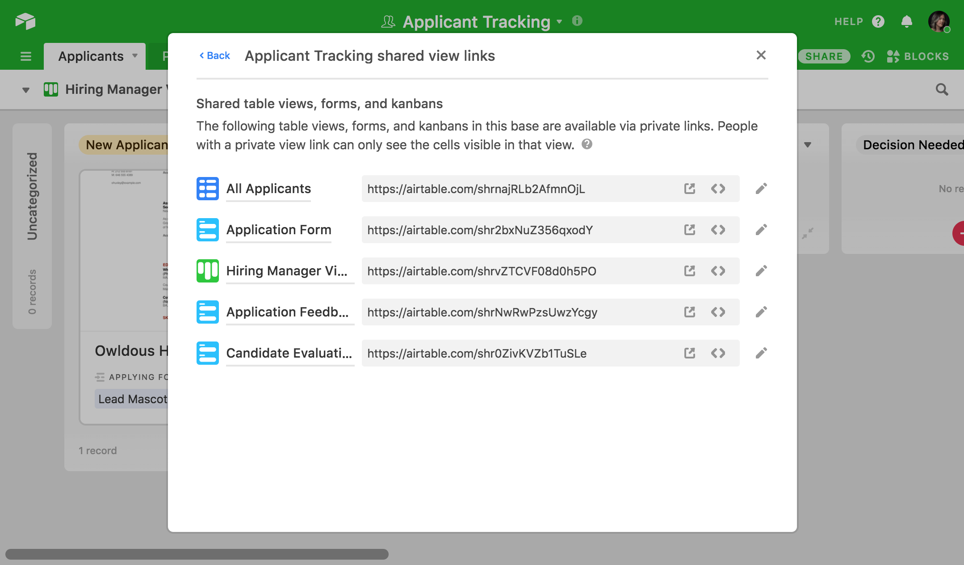Open the Airtable home logo
The height and width of the screenshot is (565, 964).
25,21
